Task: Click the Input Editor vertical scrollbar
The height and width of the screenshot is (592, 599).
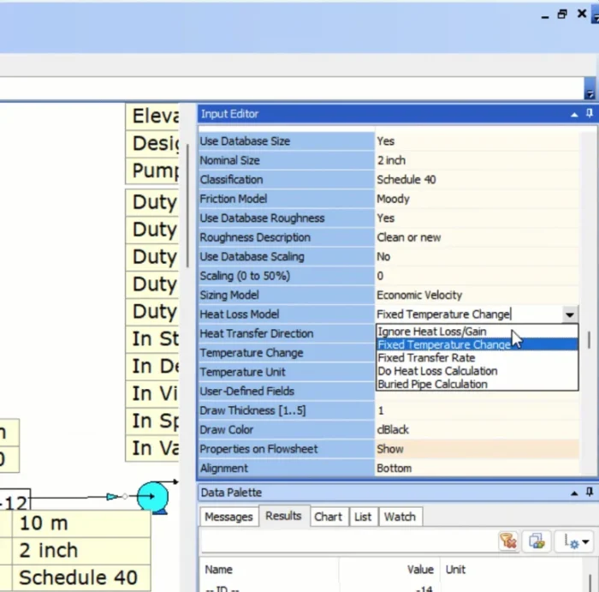Action: click(x=588, y=338)
